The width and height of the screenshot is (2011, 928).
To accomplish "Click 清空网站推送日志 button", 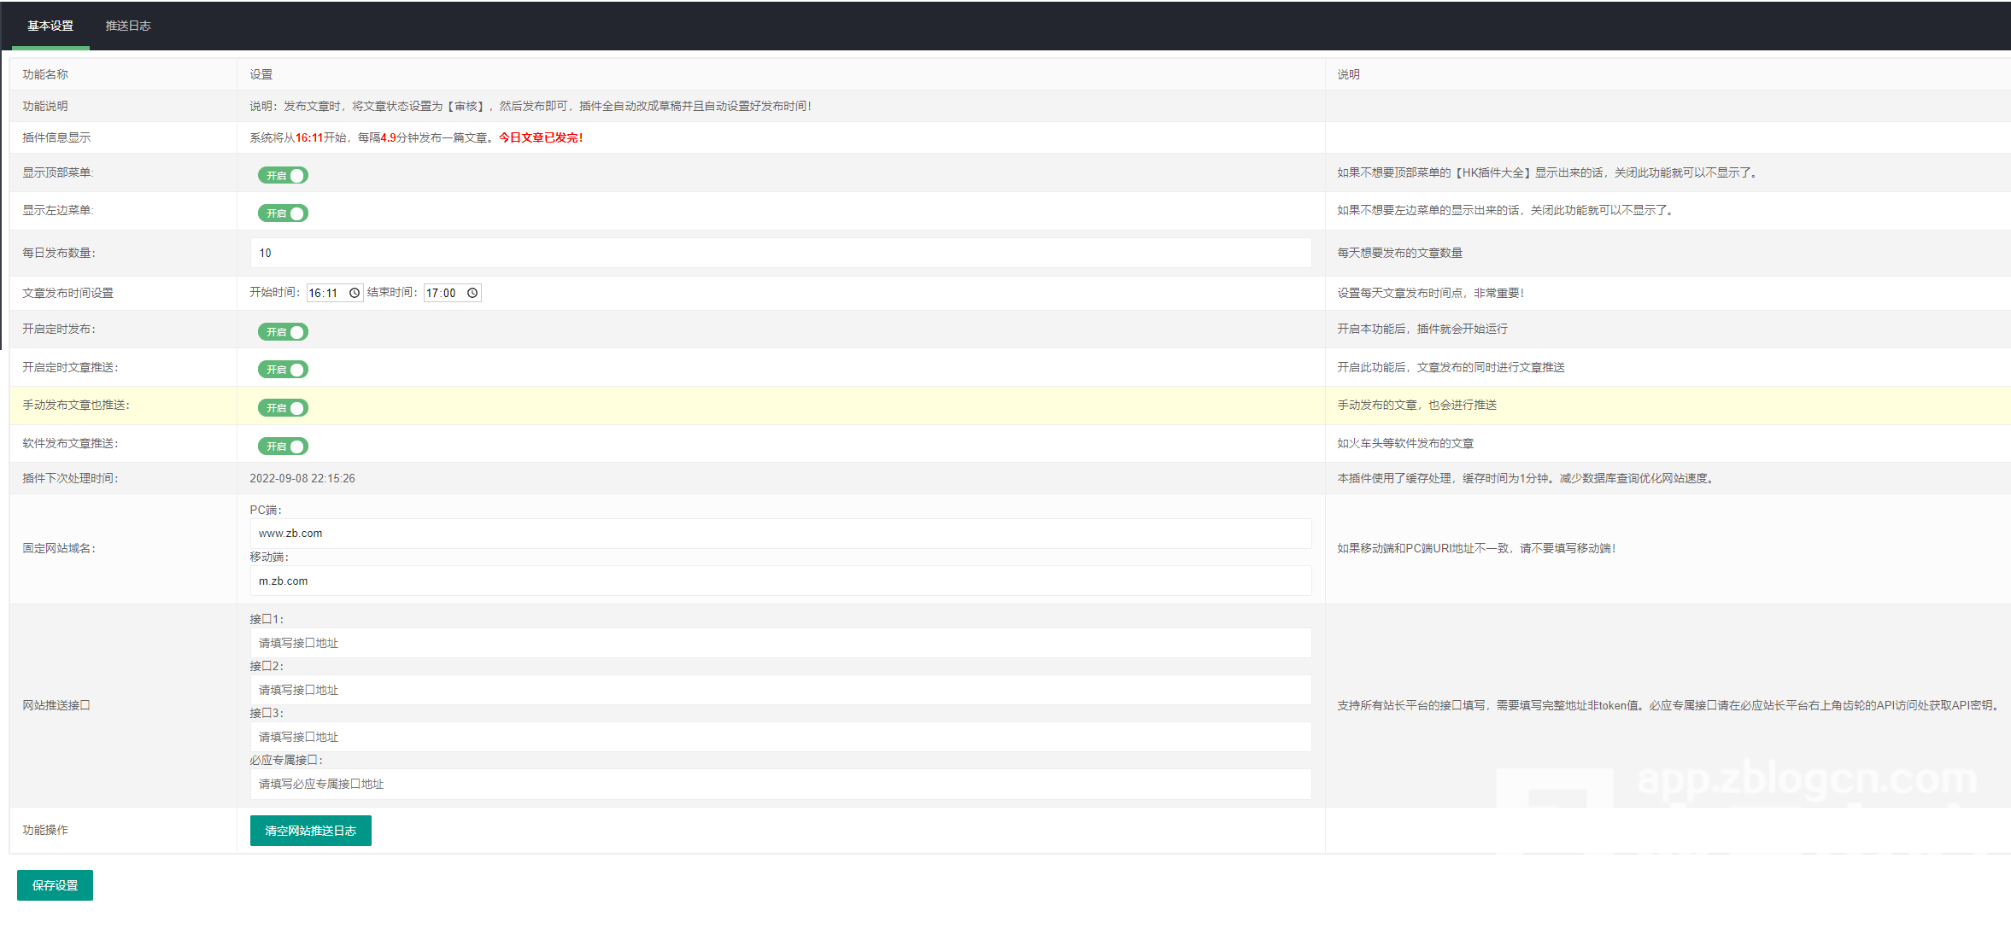I will click(x=310, y=831).
